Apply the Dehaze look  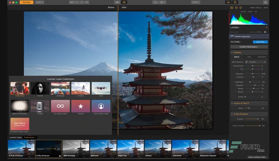coord(158,149)
